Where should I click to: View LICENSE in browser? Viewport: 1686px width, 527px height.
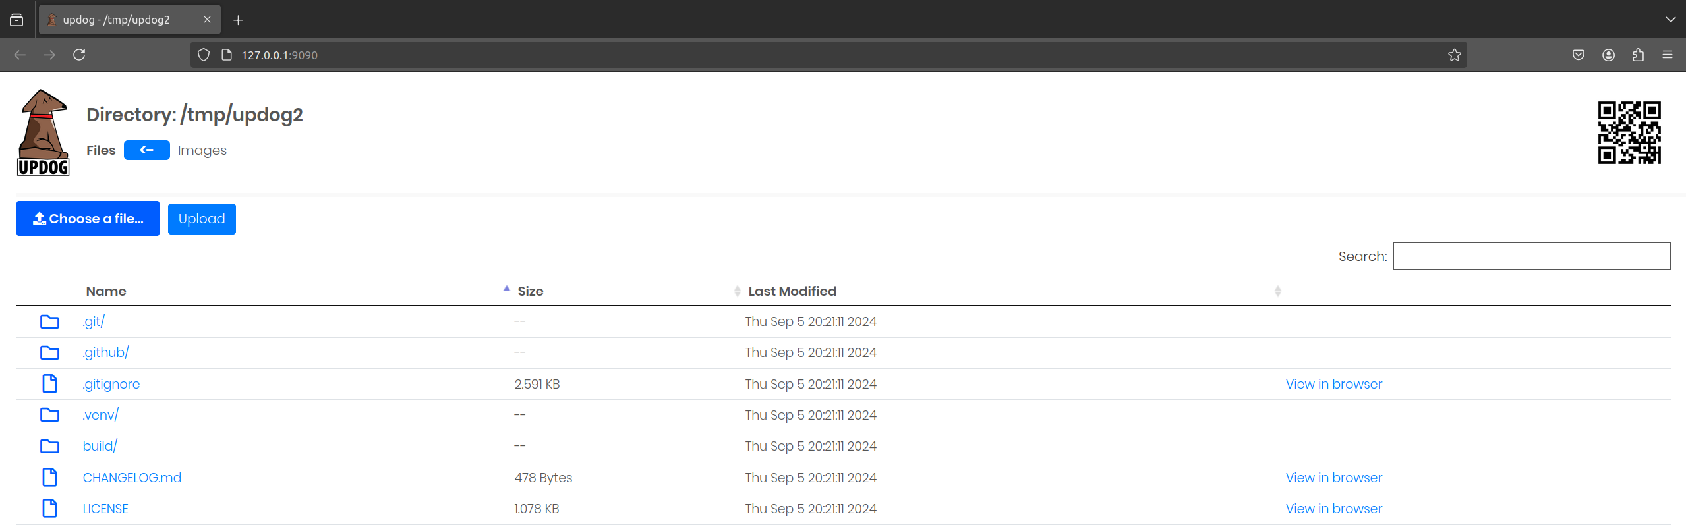(1333, 509)
